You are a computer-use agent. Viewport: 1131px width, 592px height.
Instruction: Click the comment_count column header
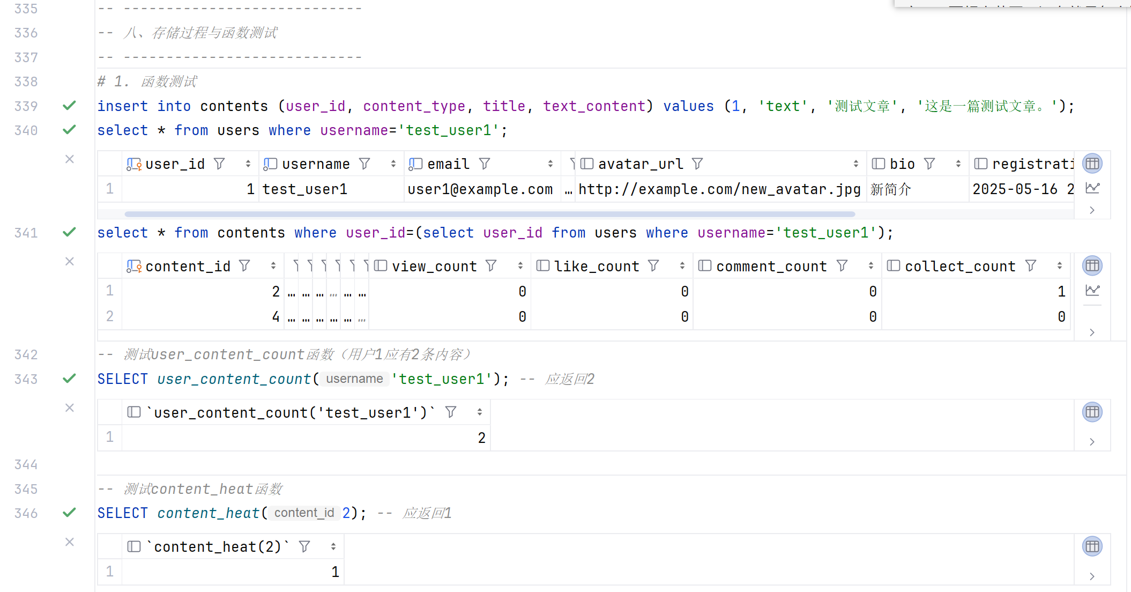pos(771,266)
